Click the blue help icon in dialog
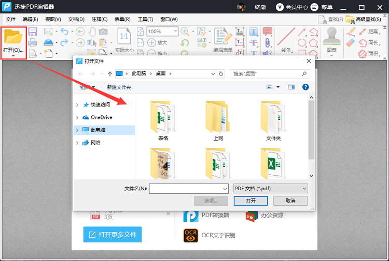The width and height of the screenshot is (389, 261). pos(305,87)
